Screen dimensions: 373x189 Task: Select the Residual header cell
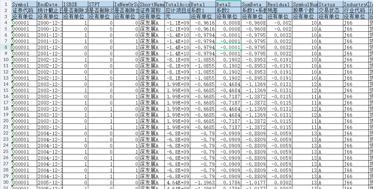(x=279, y=5)
